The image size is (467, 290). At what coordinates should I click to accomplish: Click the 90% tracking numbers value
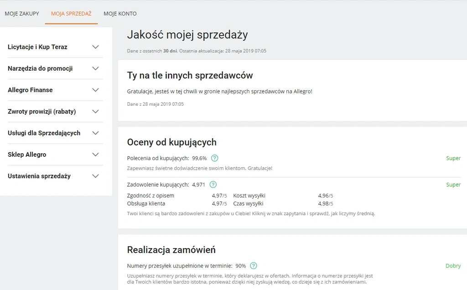click(241, 266)
